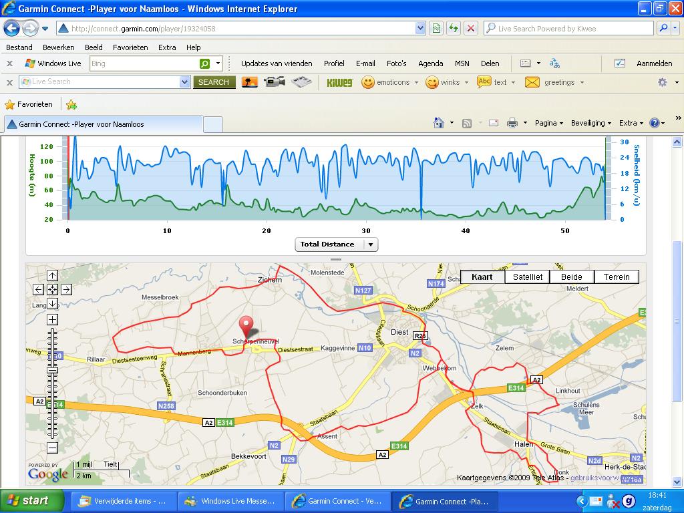Viewport: 684px width, 513px height.
Task: Open the Pagina menu dropdown
Action: coord(549,123)
